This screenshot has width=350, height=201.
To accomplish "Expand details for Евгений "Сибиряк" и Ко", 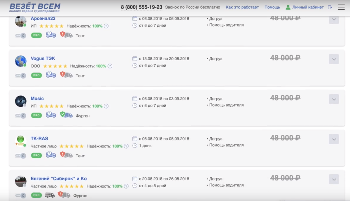I will point(333,179).
